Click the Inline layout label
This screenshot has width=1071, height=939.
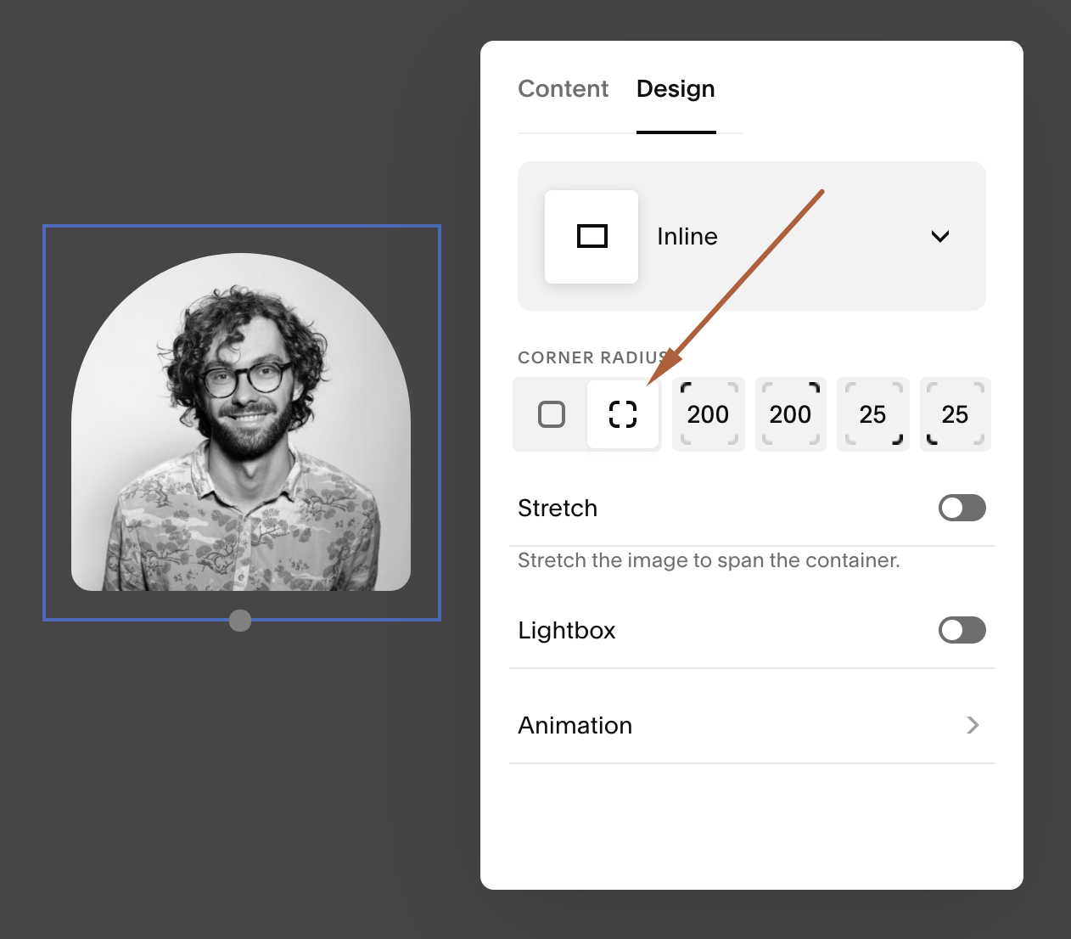click(687, 236)
